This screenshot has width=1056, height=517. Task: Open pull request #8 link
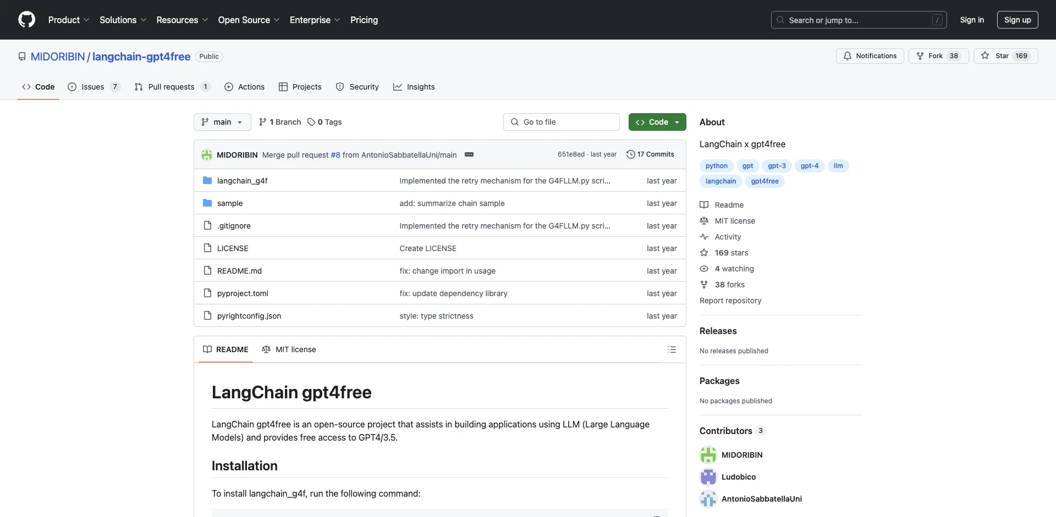[335, 155]
